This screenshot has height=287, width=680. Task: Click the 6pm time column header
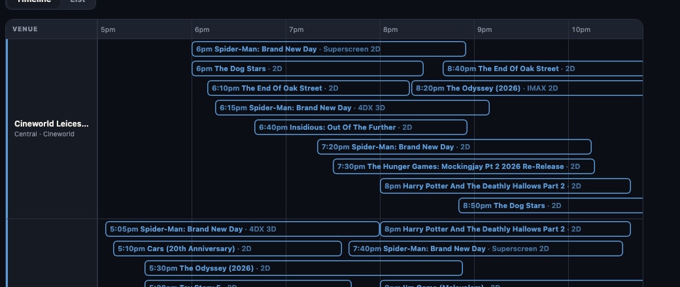point(202,30)
